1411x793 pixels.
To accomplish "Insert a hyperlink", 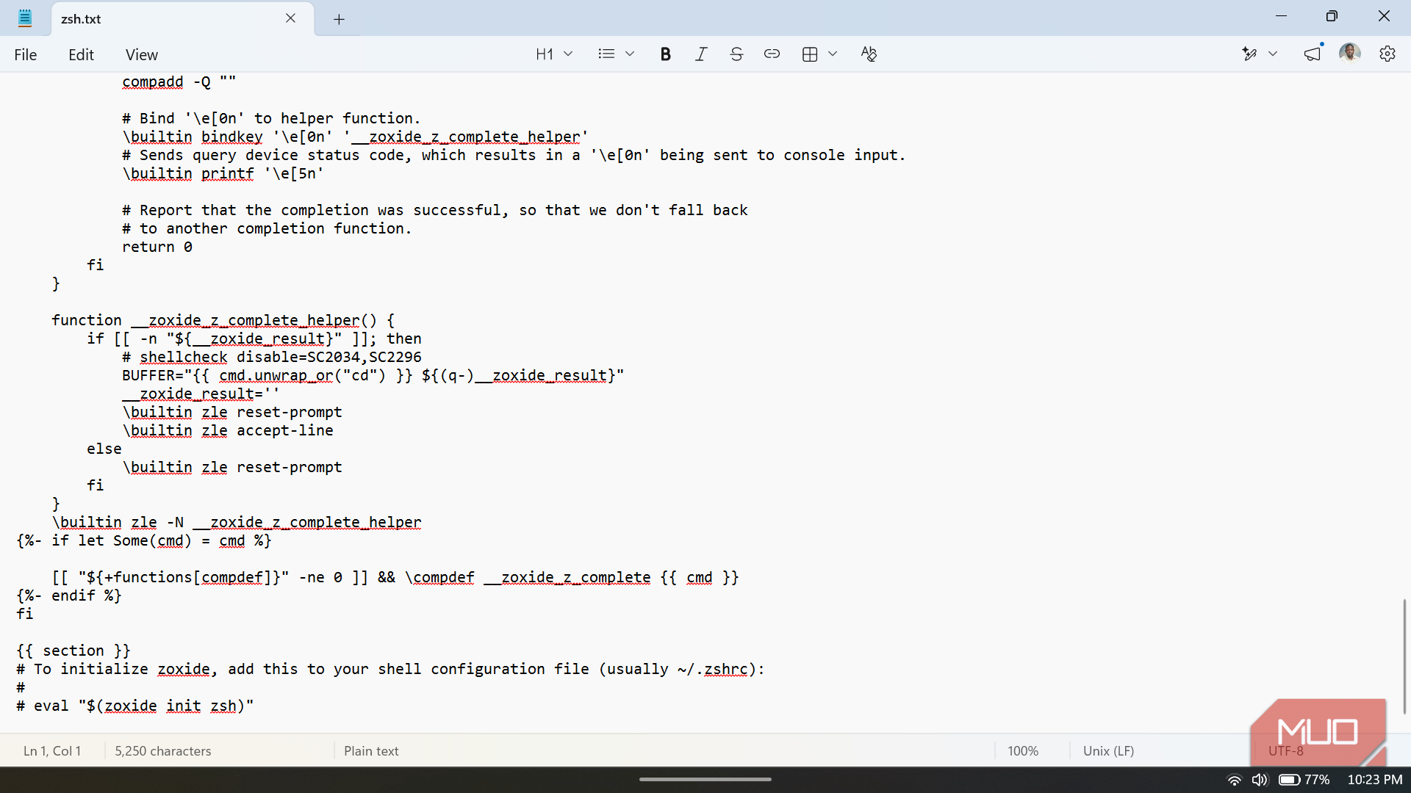I will click(x=772, y=54).
